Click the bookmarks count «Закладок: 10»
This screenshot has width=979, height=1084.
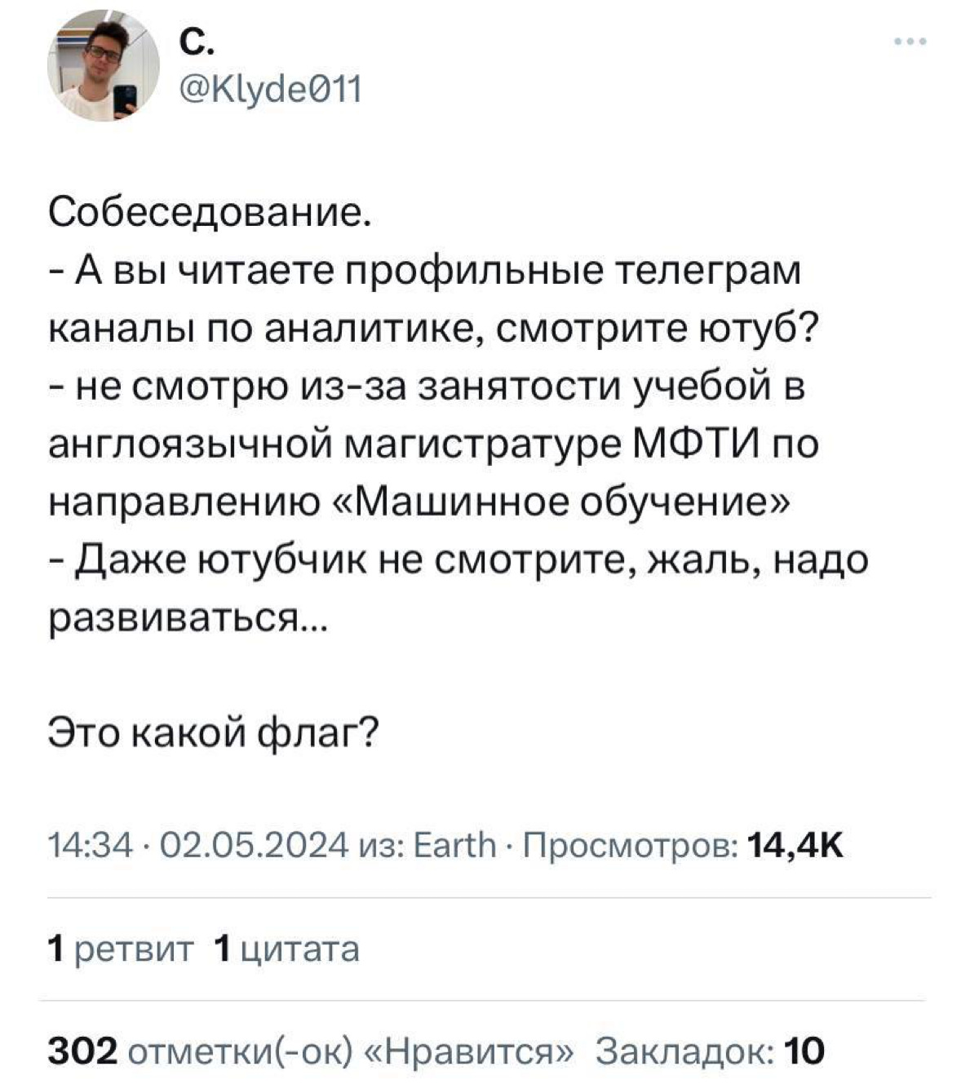710,1052
